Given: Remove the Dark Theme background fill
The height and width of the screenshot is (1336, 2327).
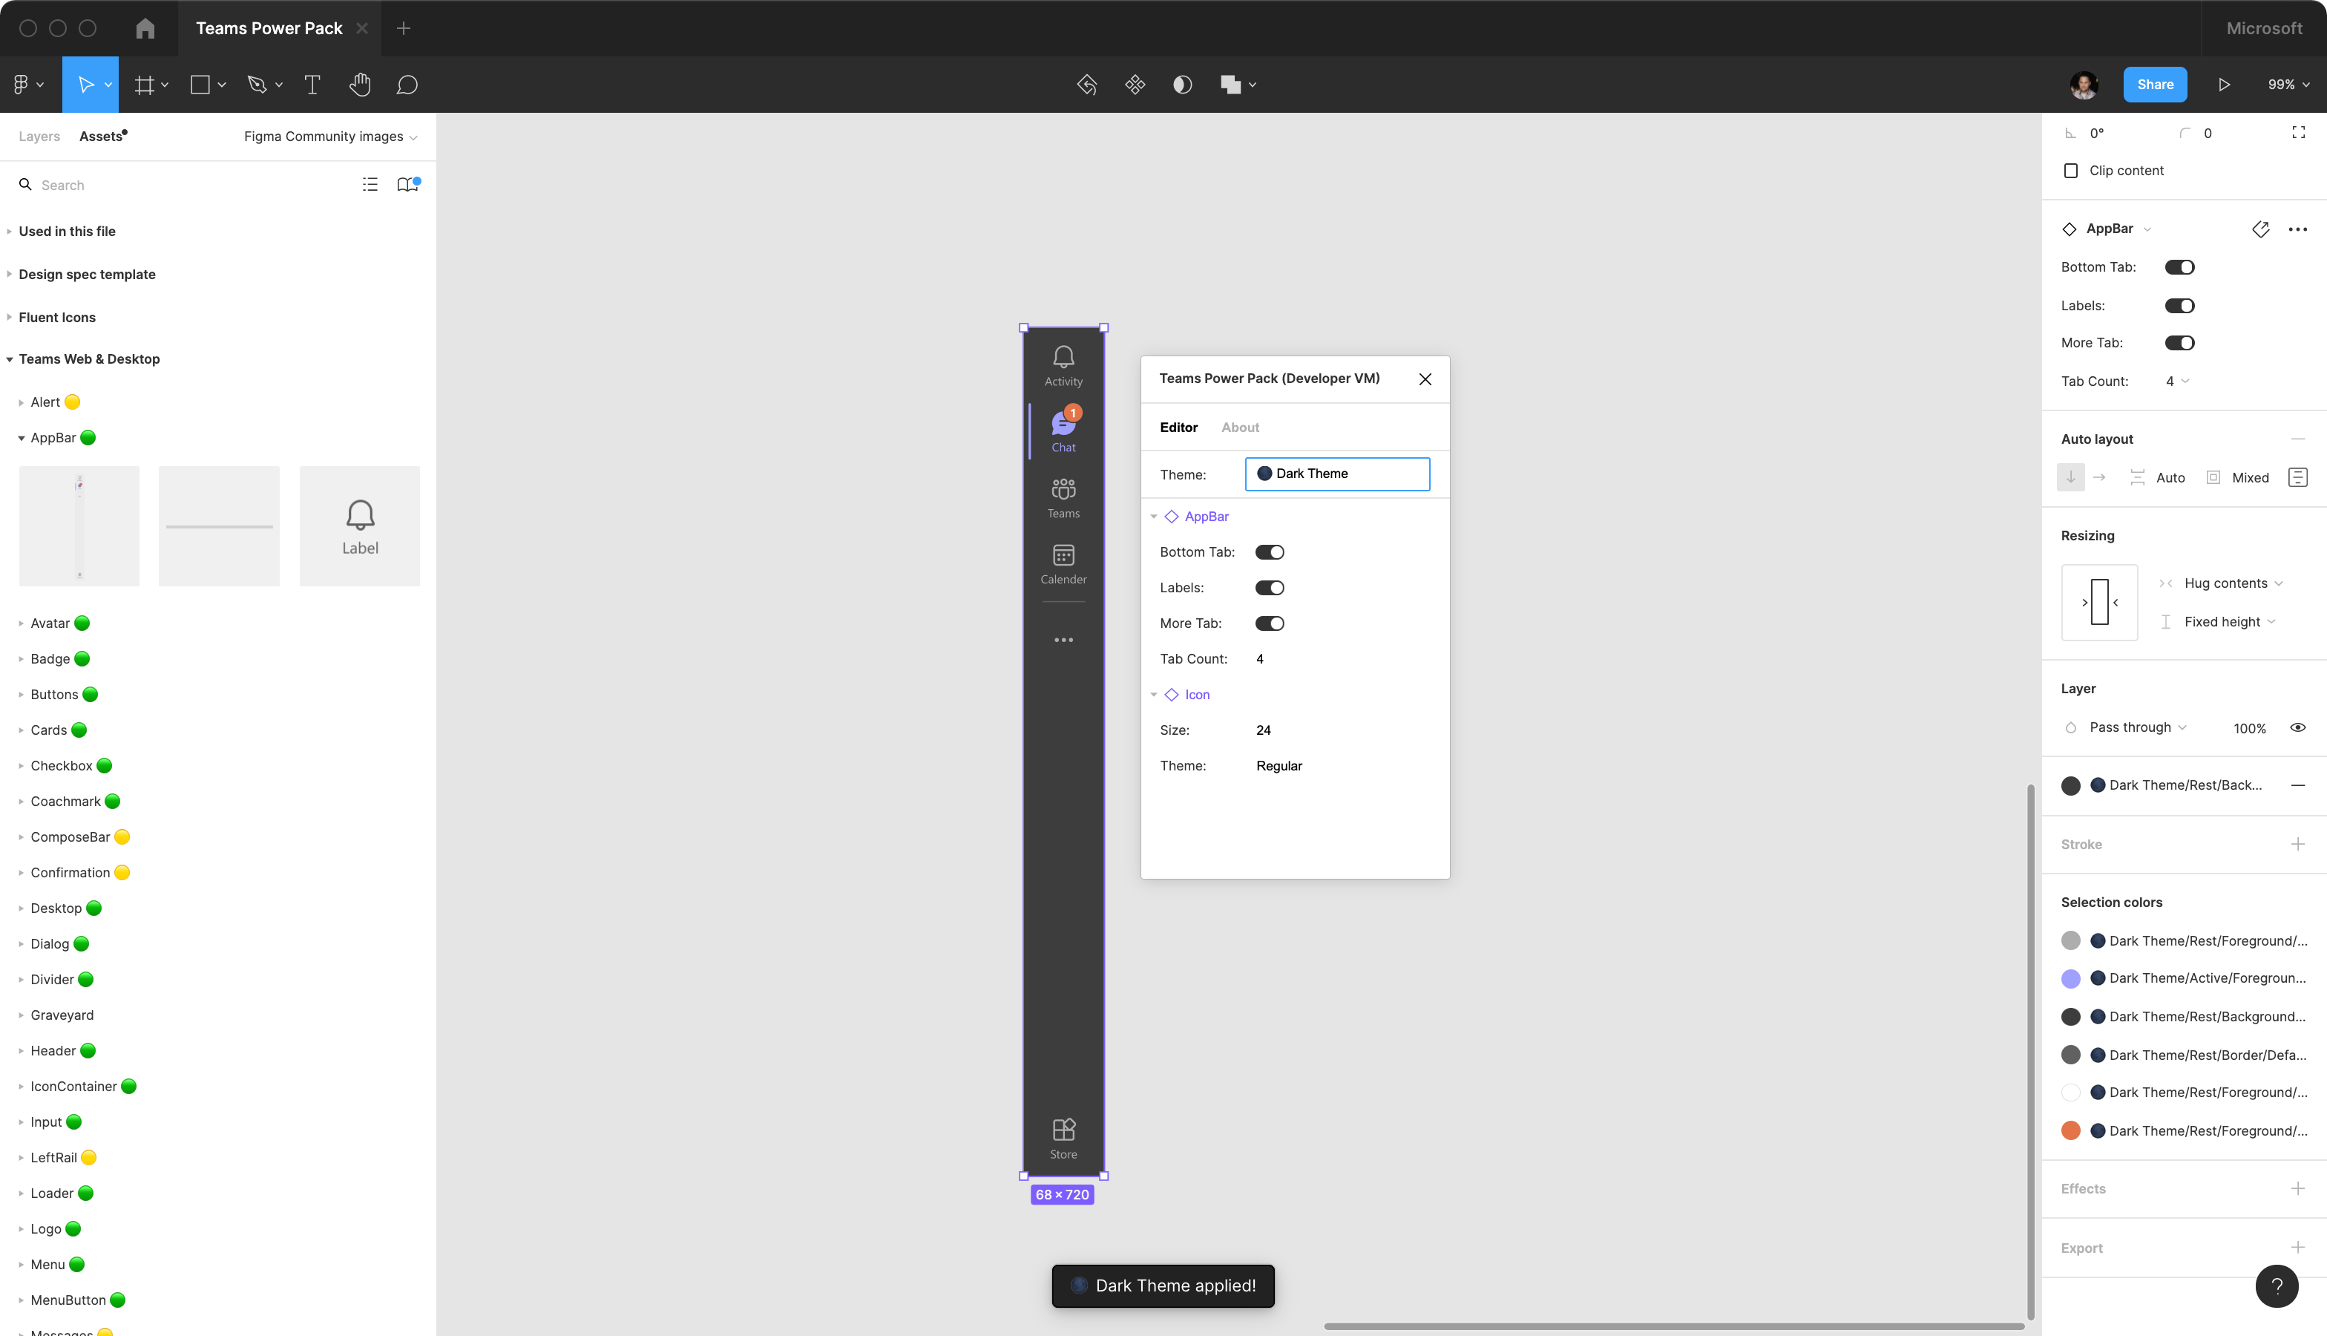Looking at the screenshot, I should 2297,785.
